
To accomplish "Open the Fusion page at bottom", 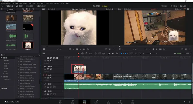I will pyautogui.click(x=96, y=101).
